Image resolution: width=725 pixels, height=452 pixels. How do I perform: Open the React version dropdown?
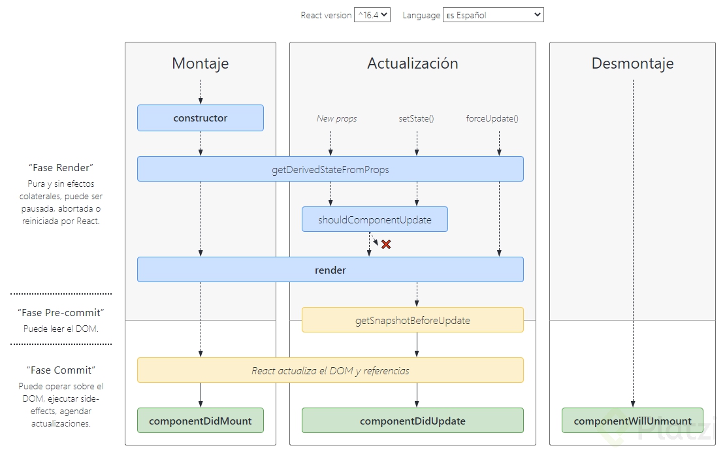click(372, 14)
